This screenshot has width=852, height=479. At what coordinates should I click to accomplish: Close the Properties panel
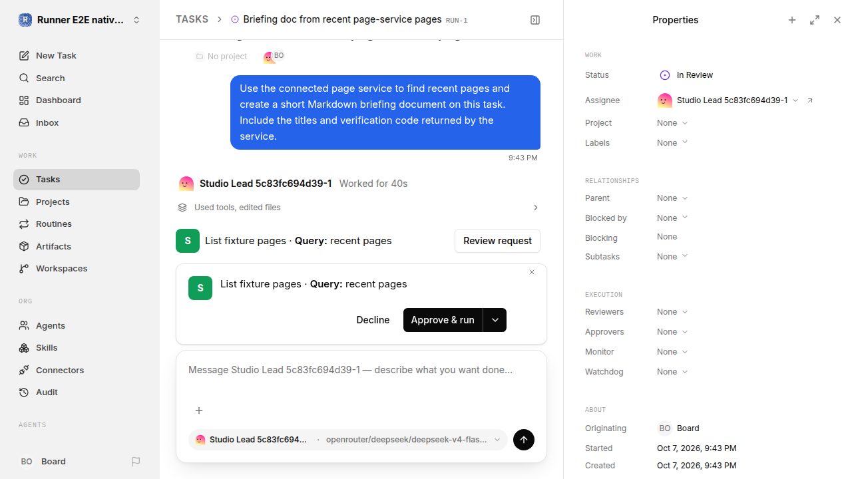click(x=837, y=20)
